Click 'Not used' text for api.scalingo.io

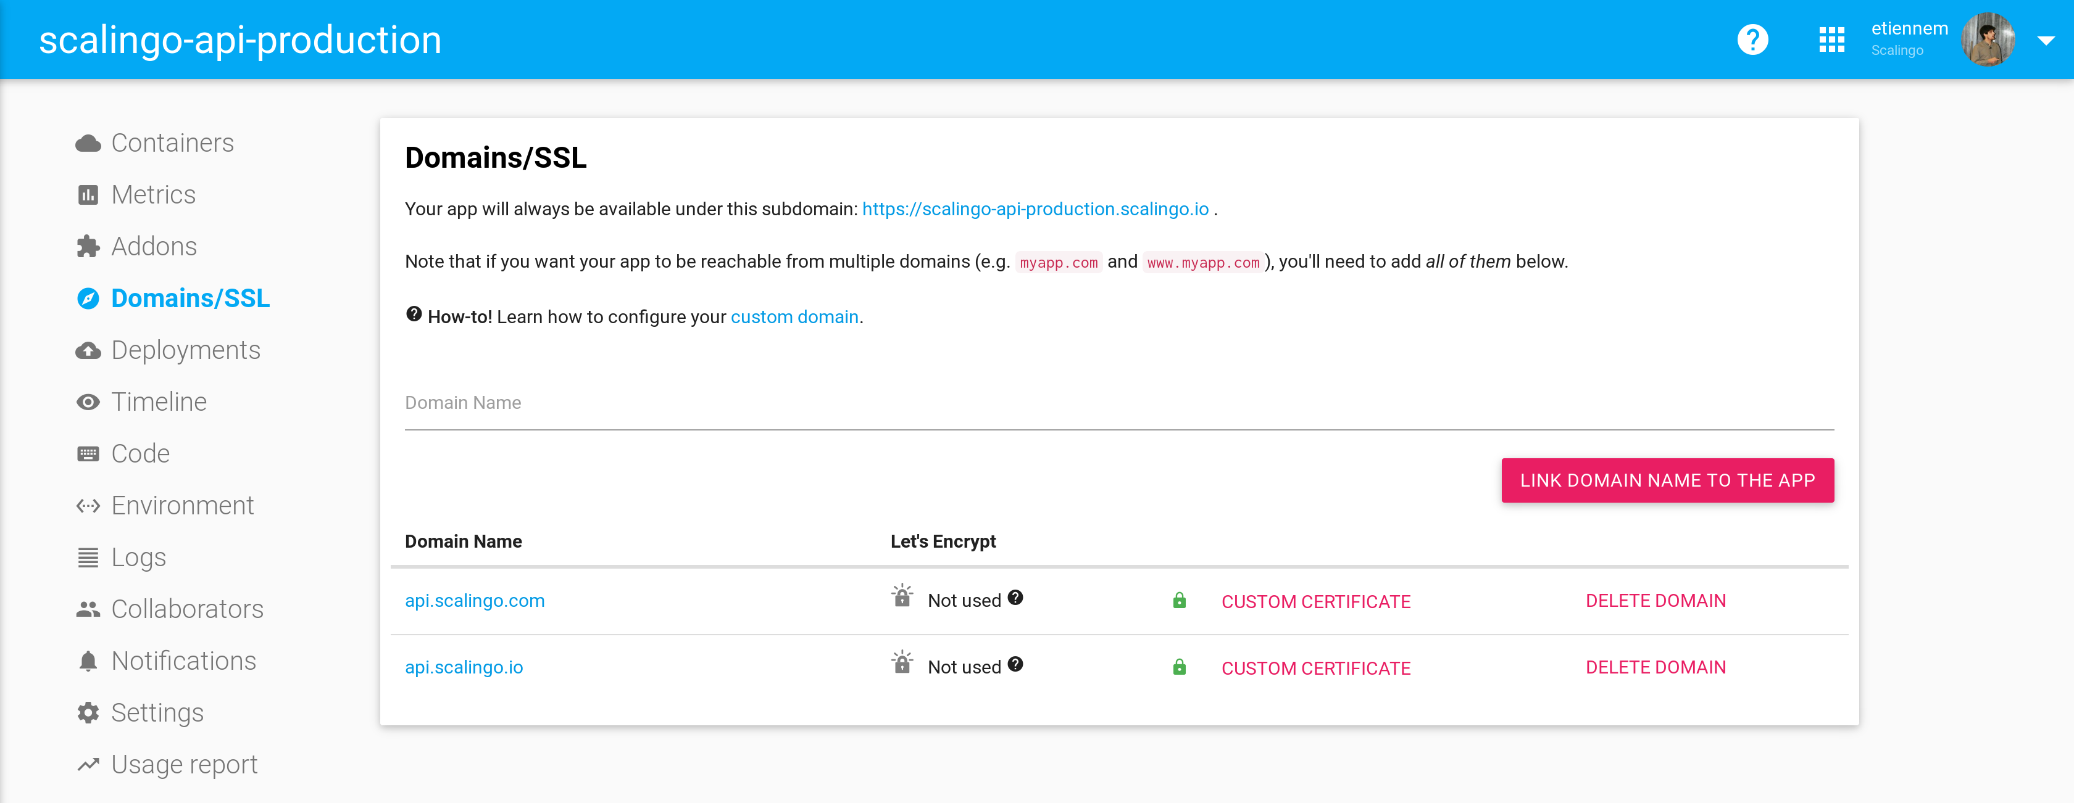964,668
